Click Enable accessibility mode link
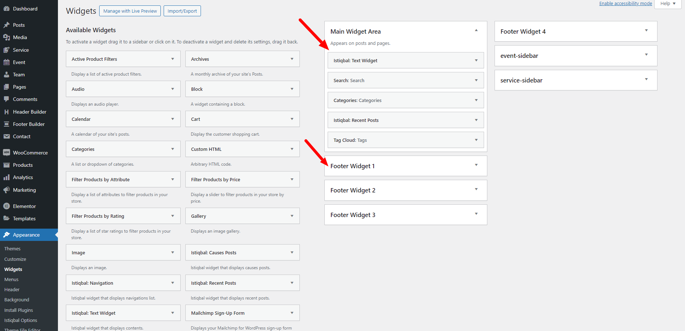Viewport: 685px width, 331px height. pyautogui.click(x=625, y=4)
